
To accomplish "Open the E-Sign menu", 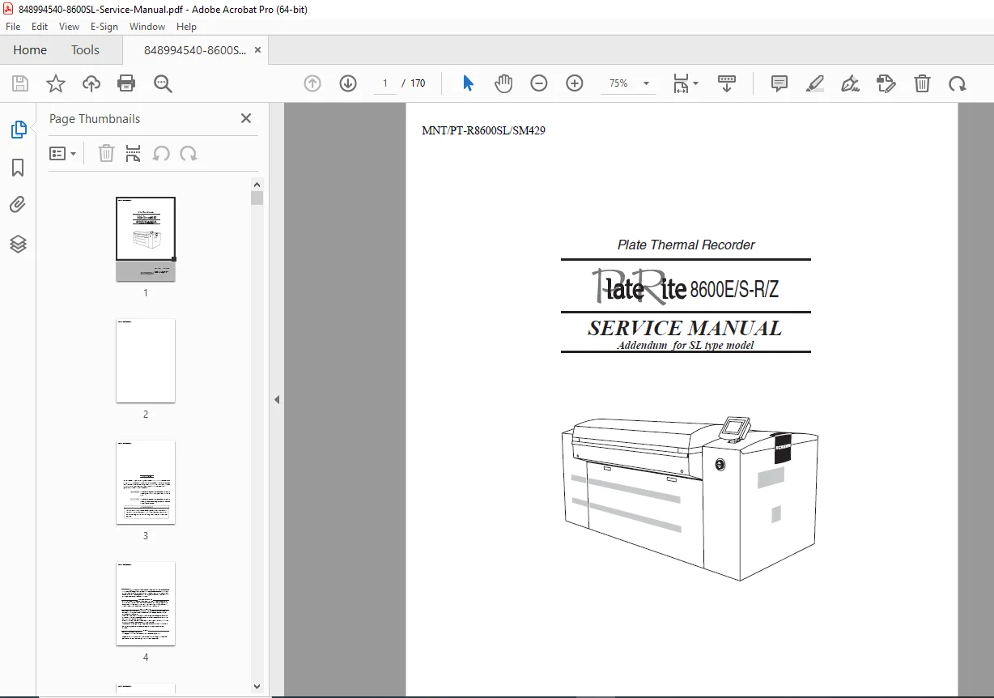I will coord(104,27).
